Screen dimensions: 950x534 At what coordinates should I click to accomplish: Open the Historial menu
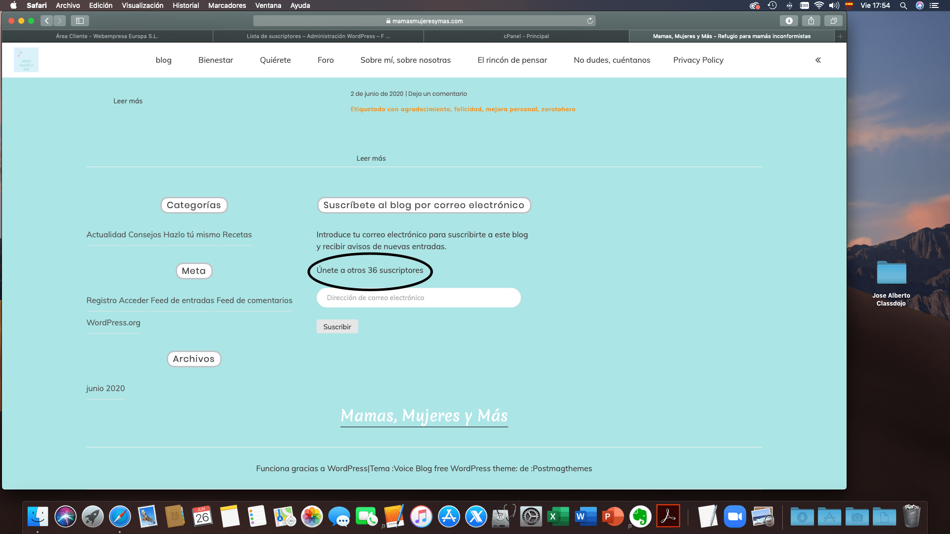(x=186, y=5)
